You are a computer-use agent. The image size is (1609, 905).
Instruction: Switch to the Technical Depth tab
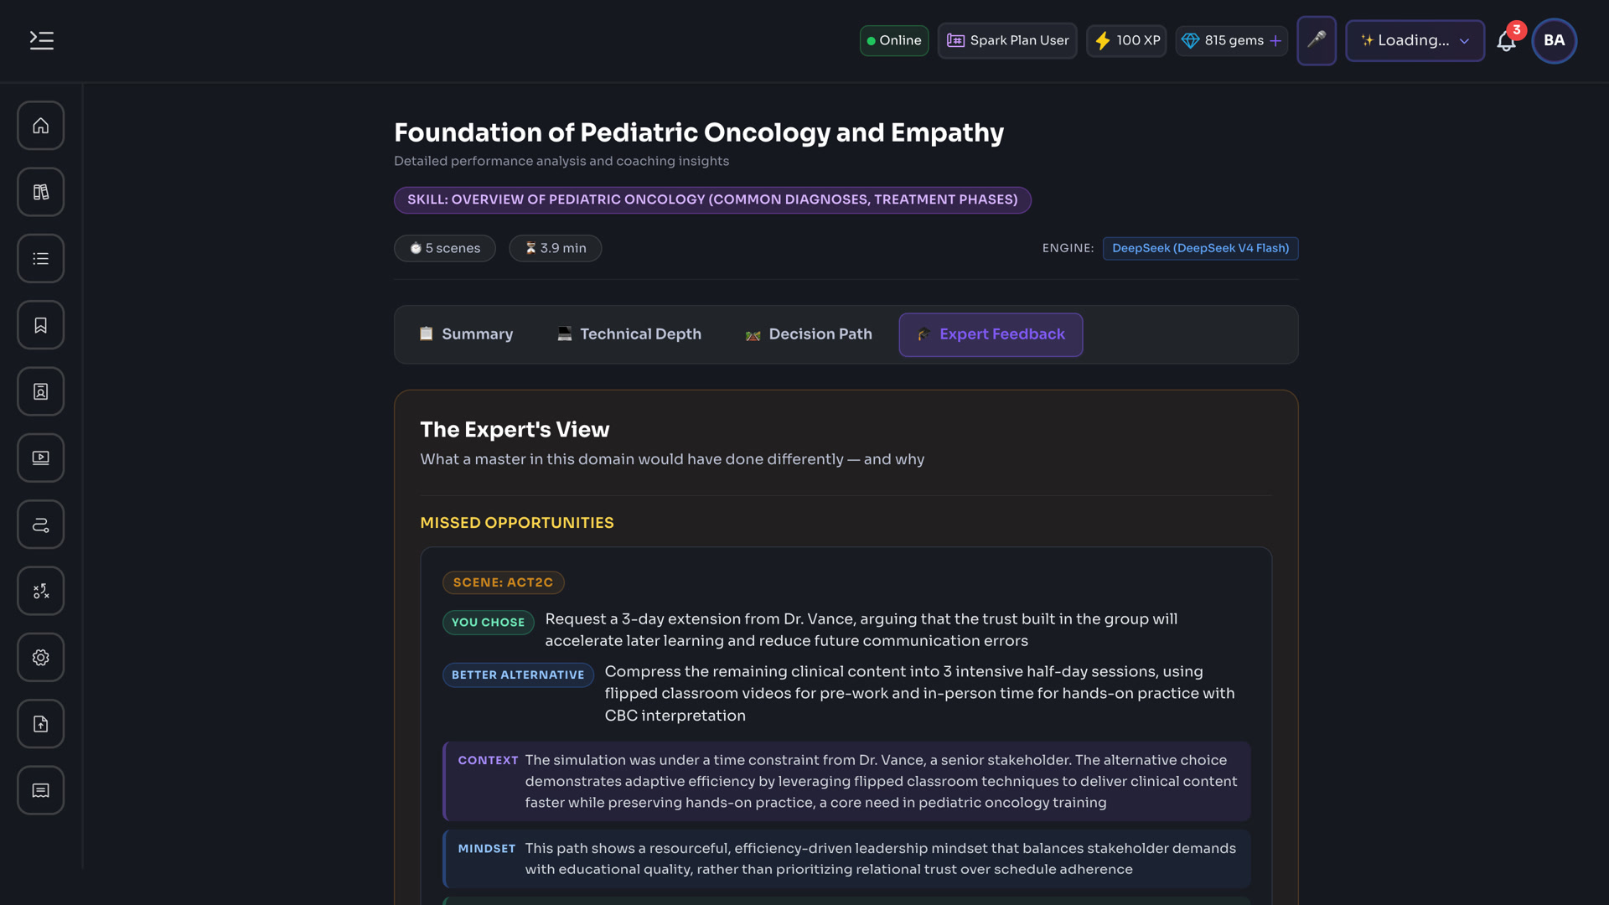629,334
